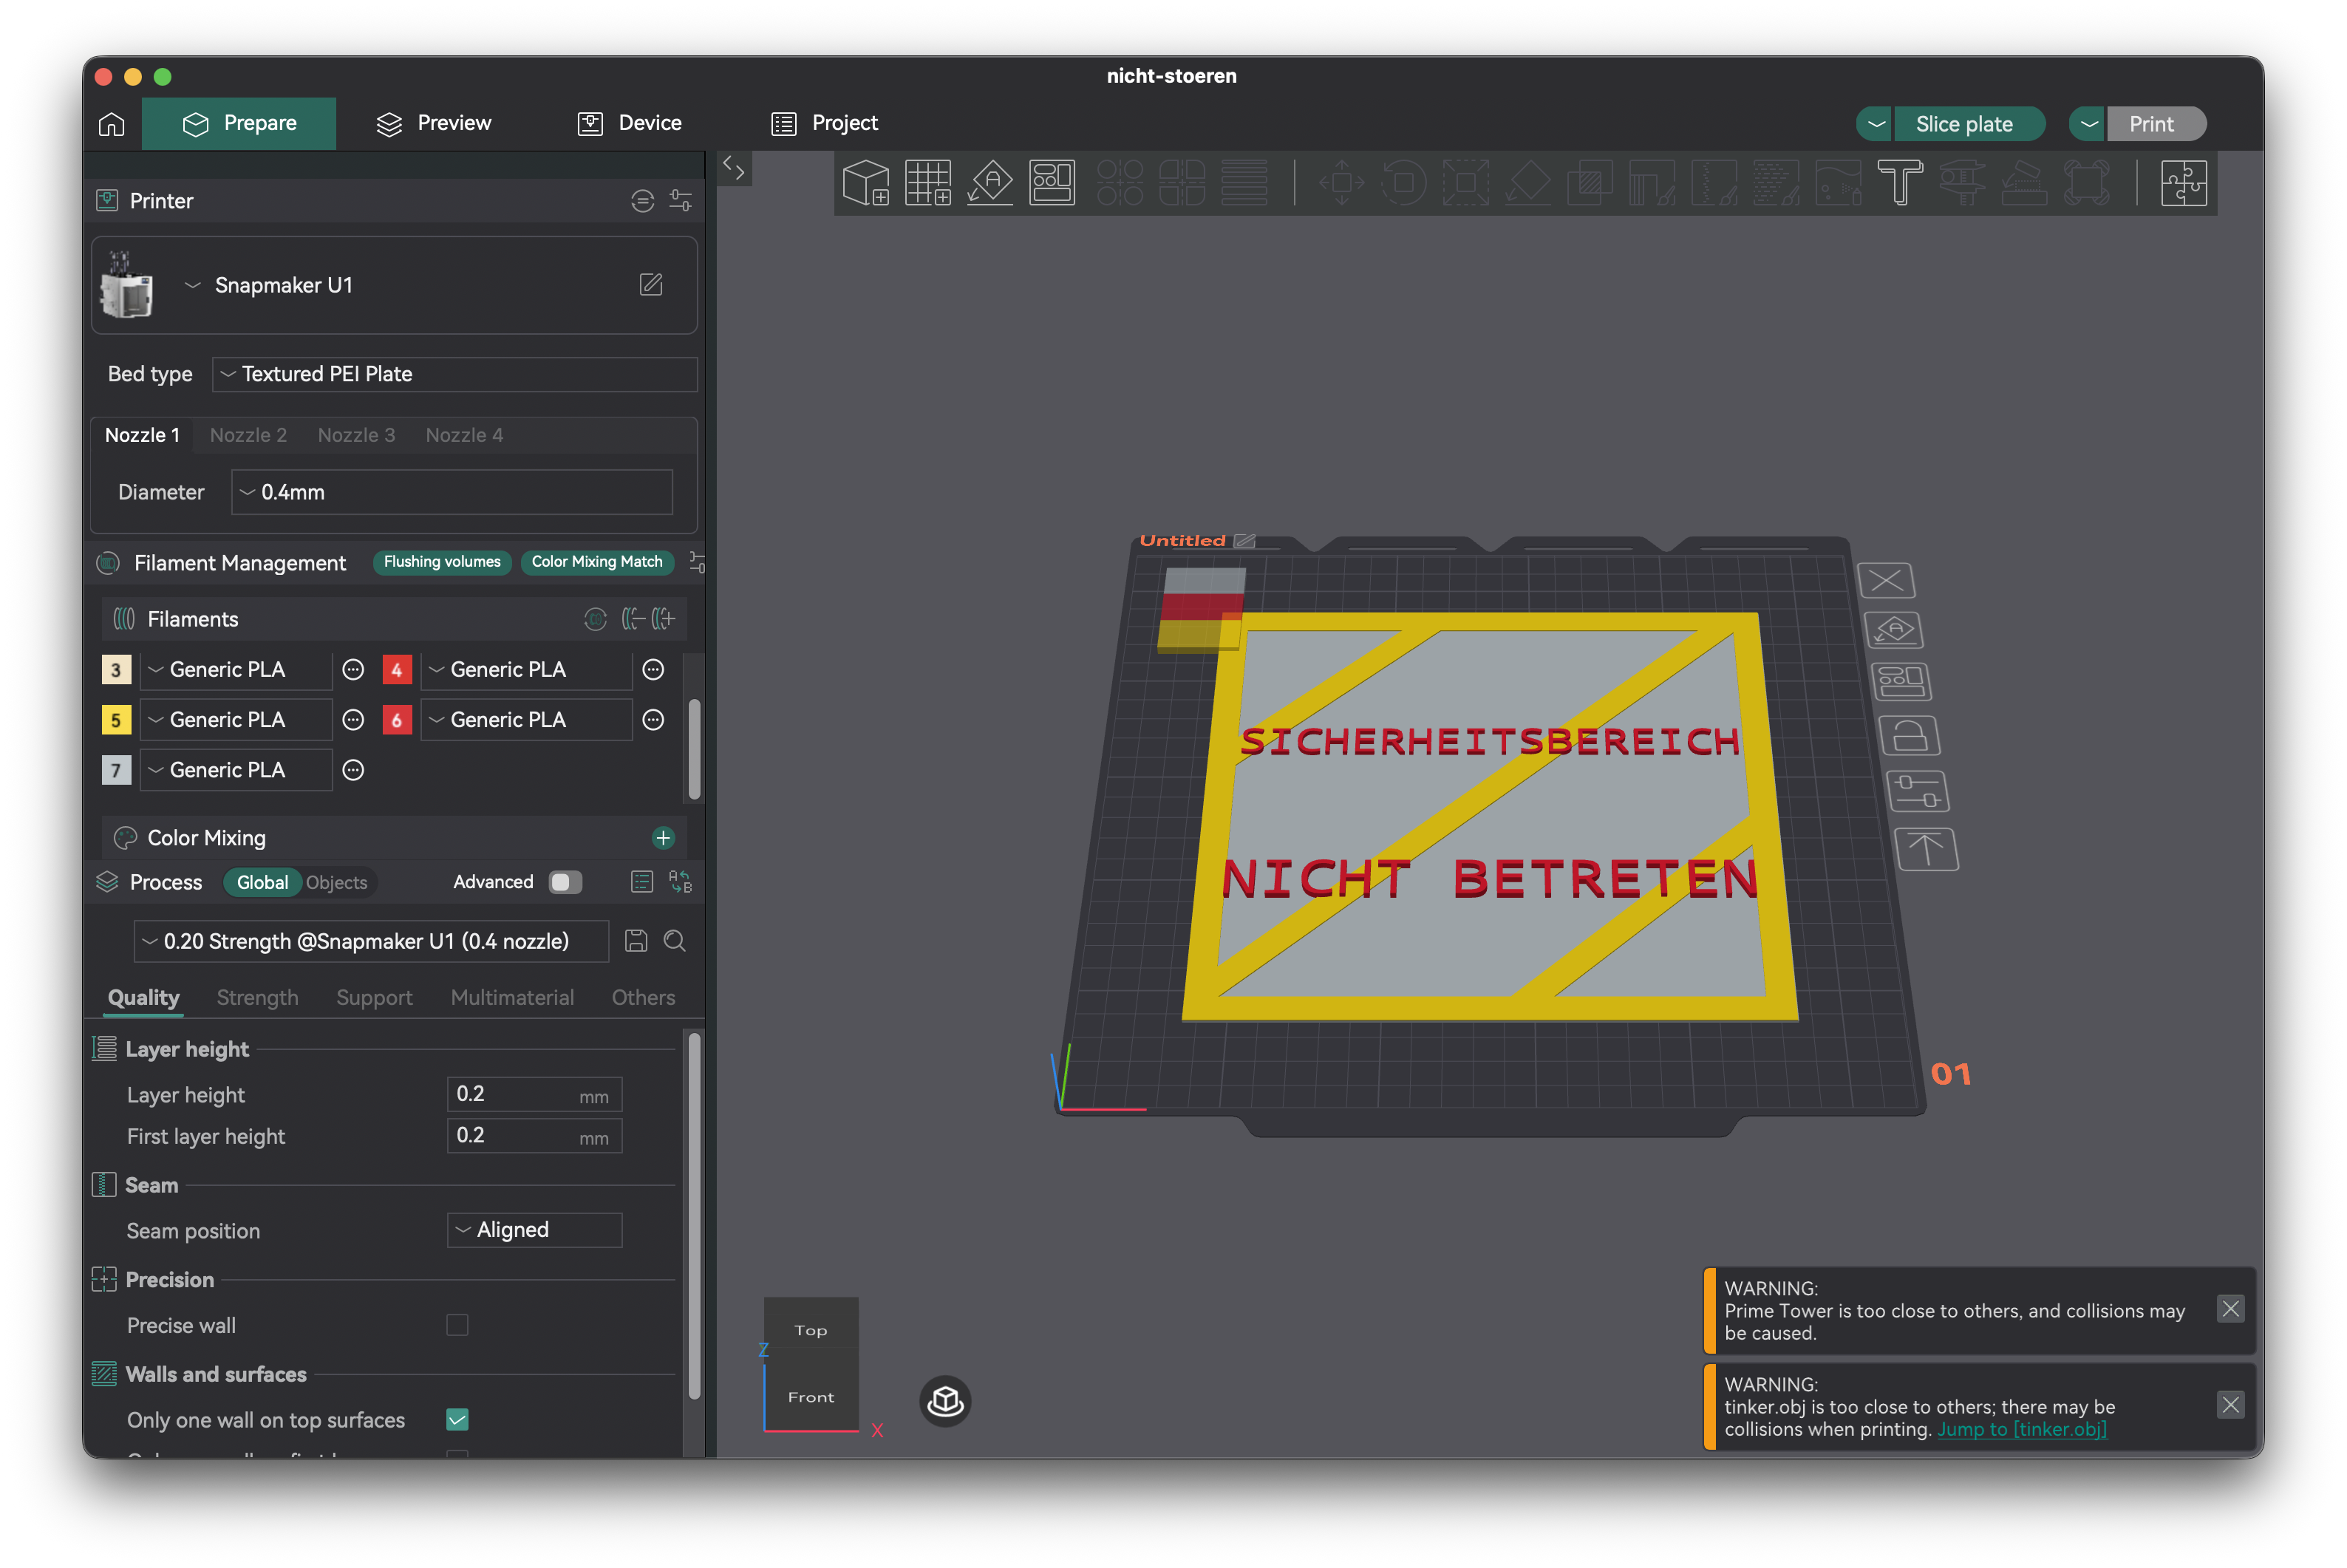Open more options for filament 4
The image size is (2347, 1568).
(x=653, y=670)
